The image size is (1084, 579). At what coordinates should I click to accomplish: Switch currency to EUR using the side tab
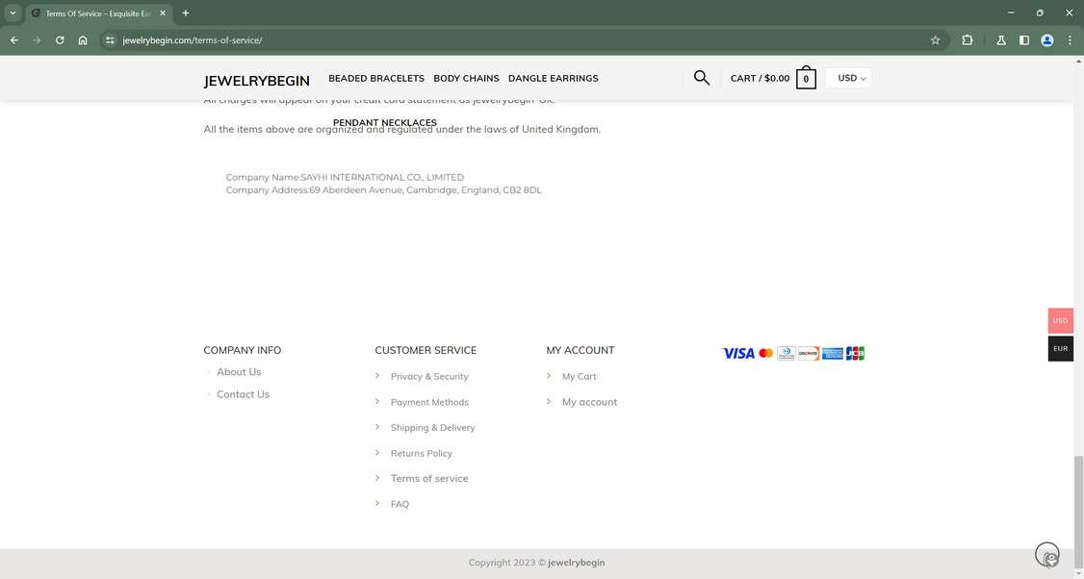1060,348
